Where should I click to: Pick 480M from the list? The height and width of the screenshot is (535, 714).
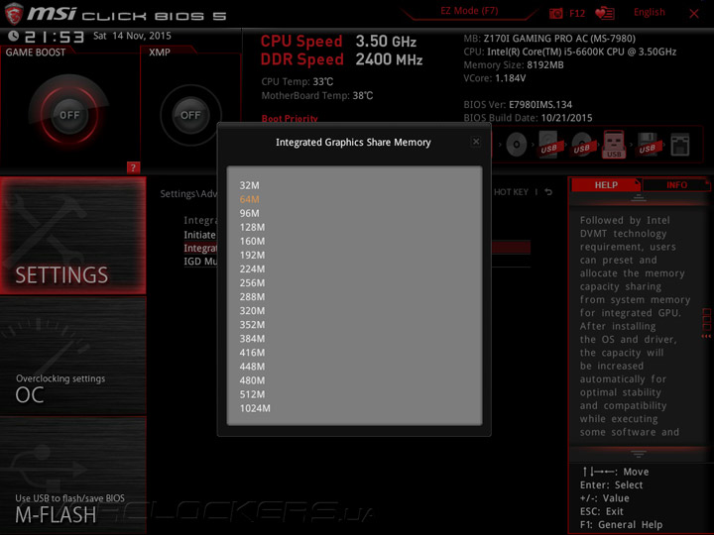tap(252, 380)
